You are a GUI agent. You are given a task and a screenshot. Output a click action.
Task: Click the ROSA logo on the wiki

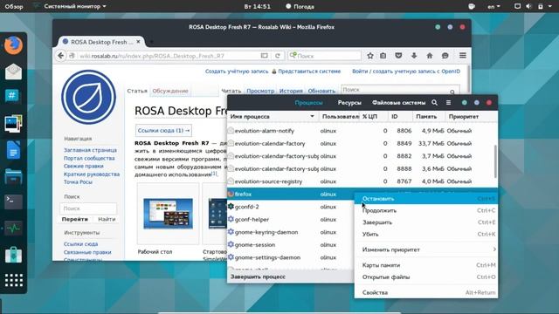click(88, 97)
